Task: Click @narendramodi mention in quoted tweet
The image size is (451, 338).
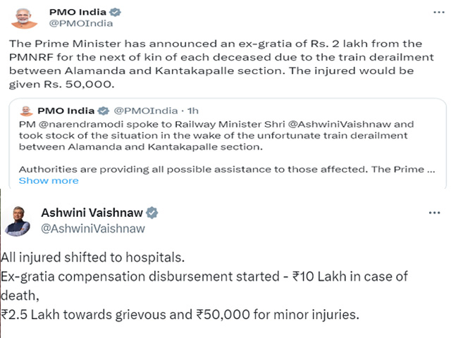Action: (81, 124)
